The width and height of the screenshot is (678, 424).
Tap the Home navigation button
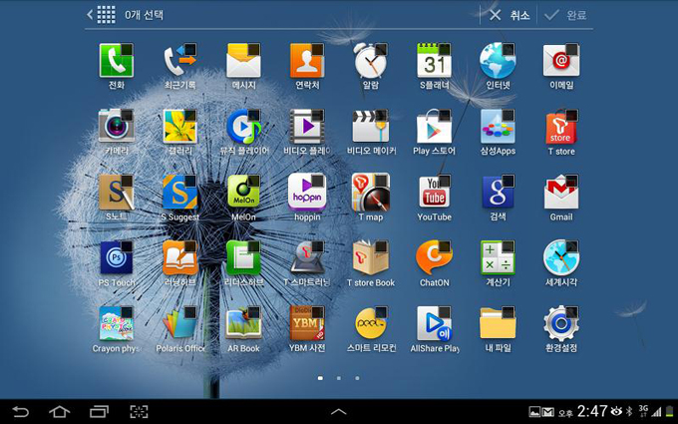click(59, 411)
